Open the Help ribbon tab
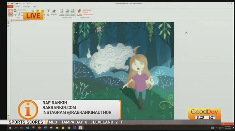 (x=35, y=7)
